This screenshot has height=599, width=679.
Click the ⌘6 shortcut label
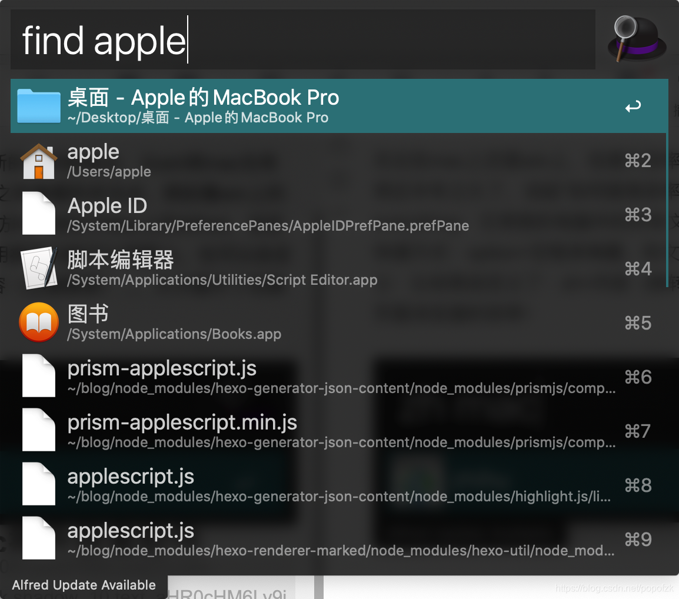[x=638, y=377]
